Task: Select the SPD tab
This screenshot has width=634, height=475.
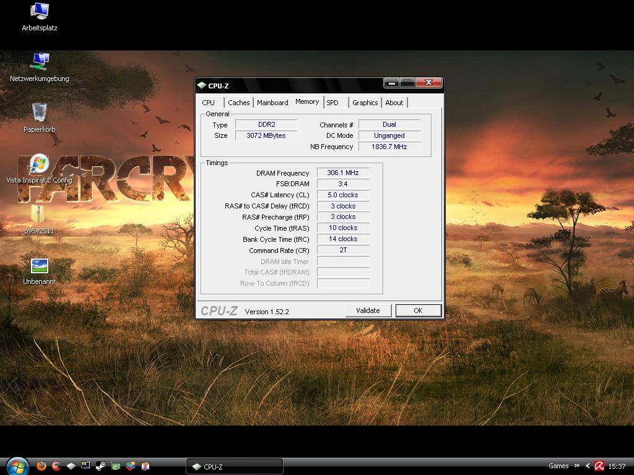Action: coord(332,103)
